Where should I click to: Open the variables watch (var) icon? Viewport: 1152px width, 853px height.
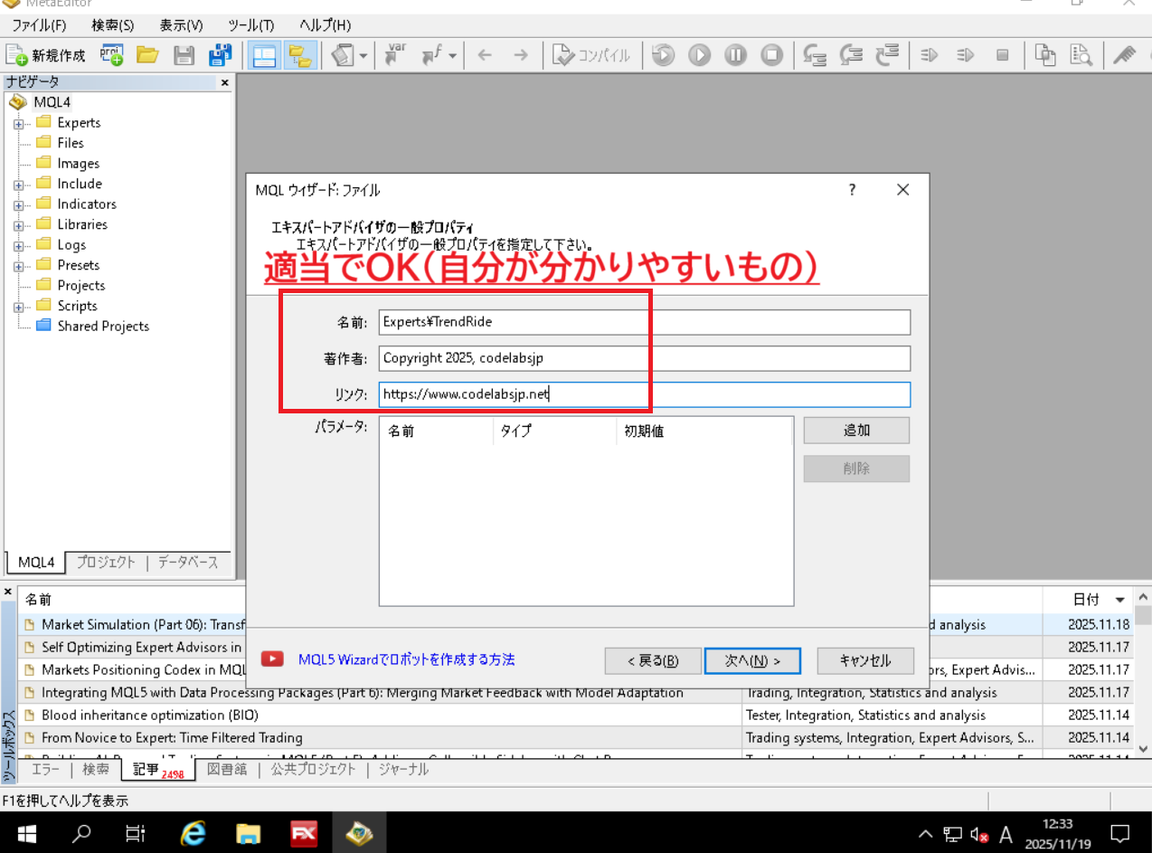click(x=394, y=54)
